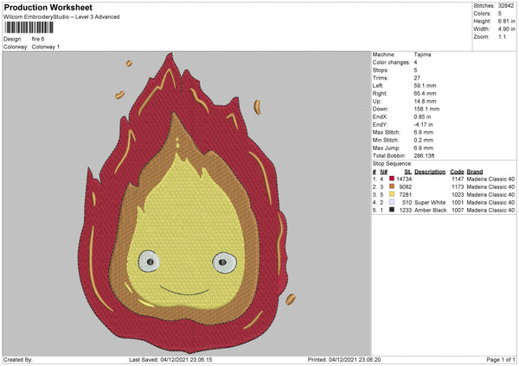Select the Super White thread swatch

coord(392,202)
